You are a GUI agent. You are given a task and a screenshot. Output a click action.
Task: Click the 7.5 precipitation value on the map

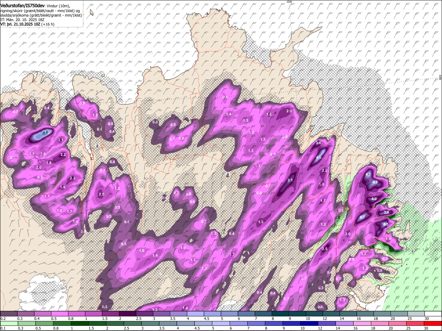48,132
